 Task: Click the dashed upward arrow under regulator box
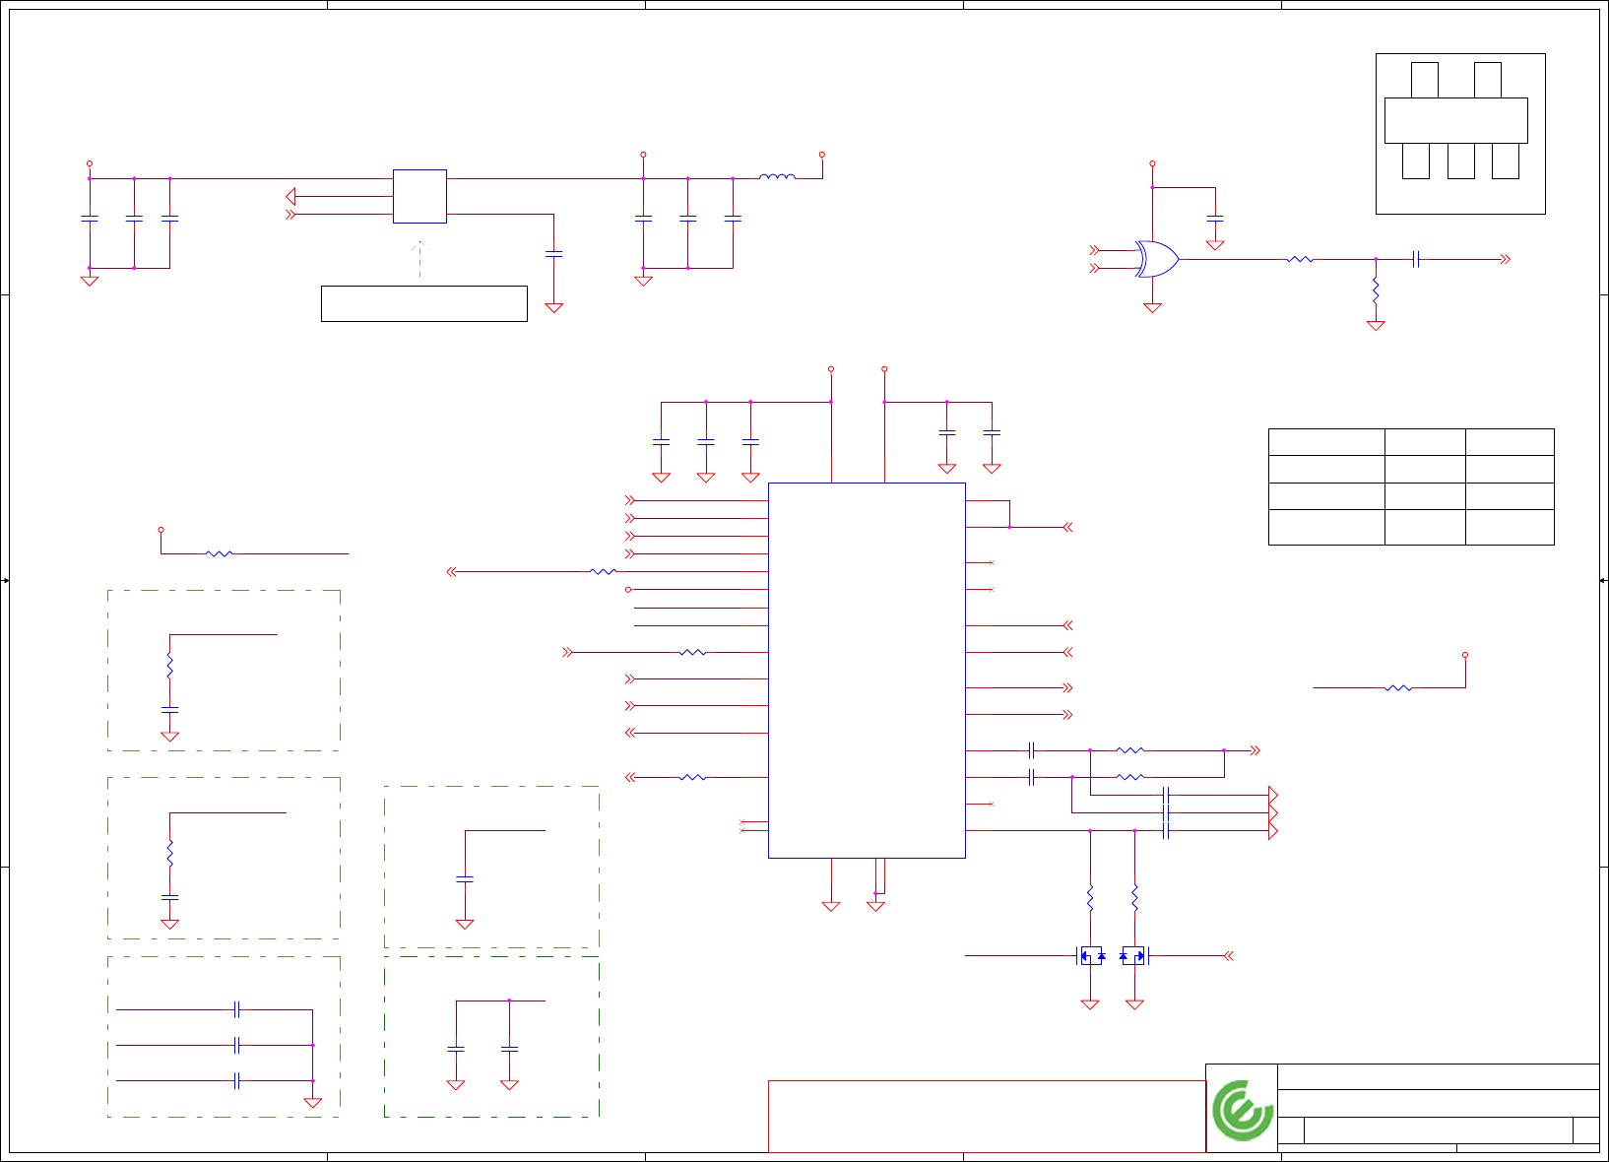pos(419,258)
